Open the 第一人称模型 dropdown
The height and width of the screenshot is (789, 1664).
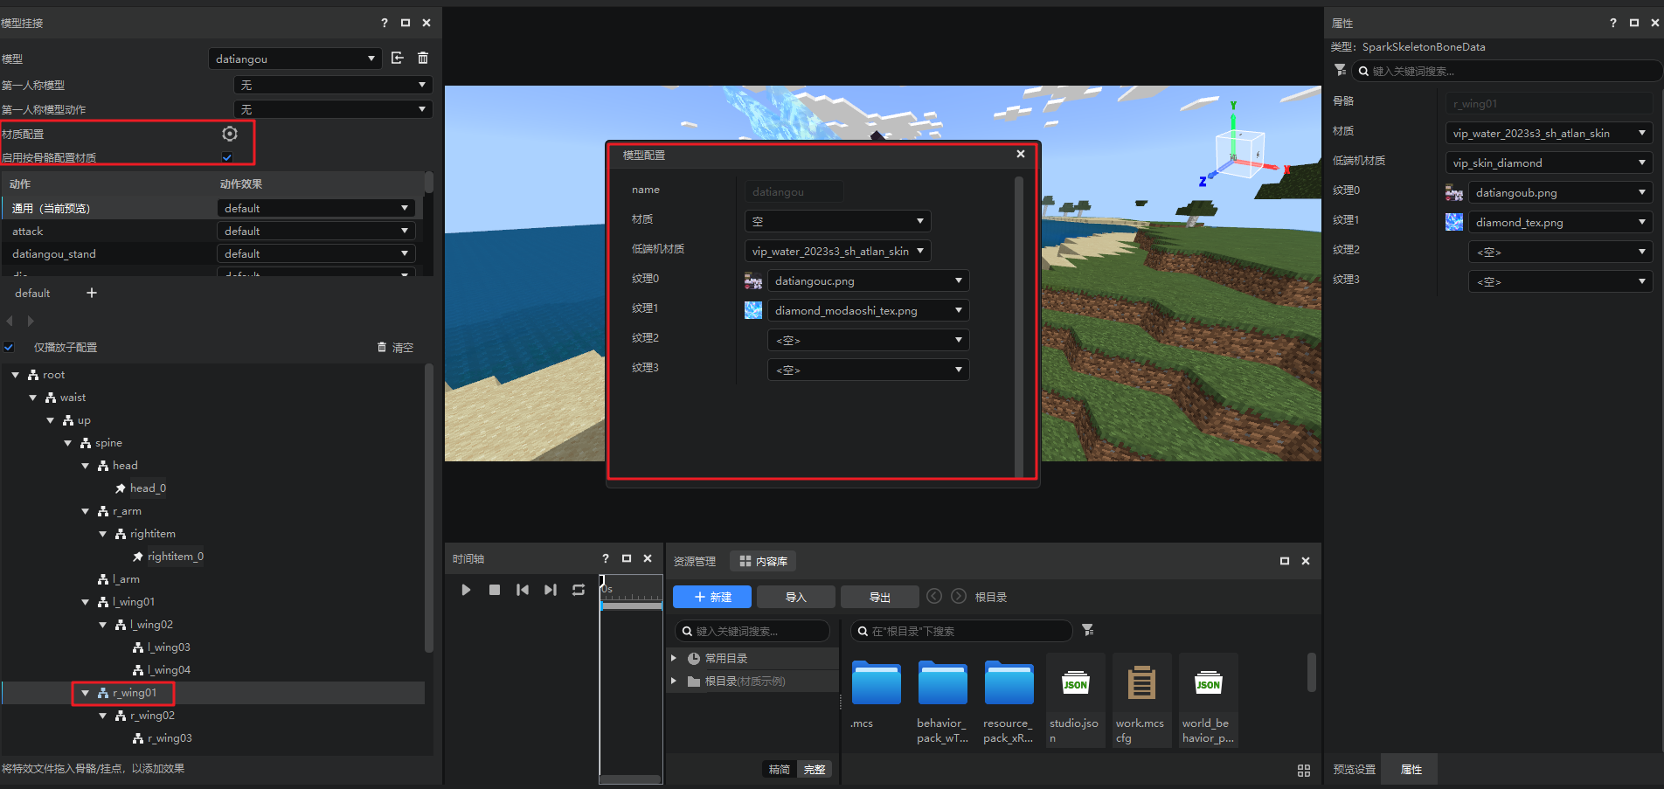pyautogui.click(x=333, y=85)
